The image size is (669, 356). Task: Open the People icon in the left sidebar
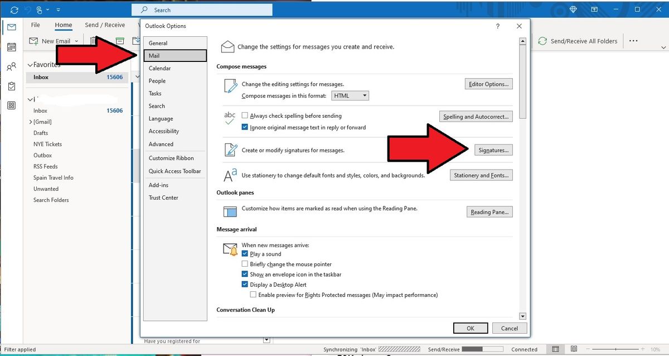(11, 67)
